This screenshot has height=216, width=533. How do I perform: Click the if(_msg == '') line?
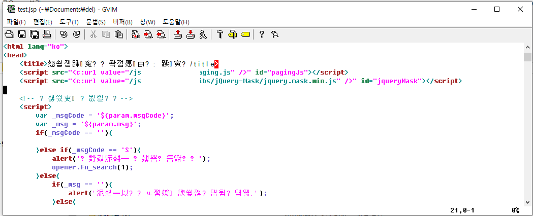[x=82, y=185]
